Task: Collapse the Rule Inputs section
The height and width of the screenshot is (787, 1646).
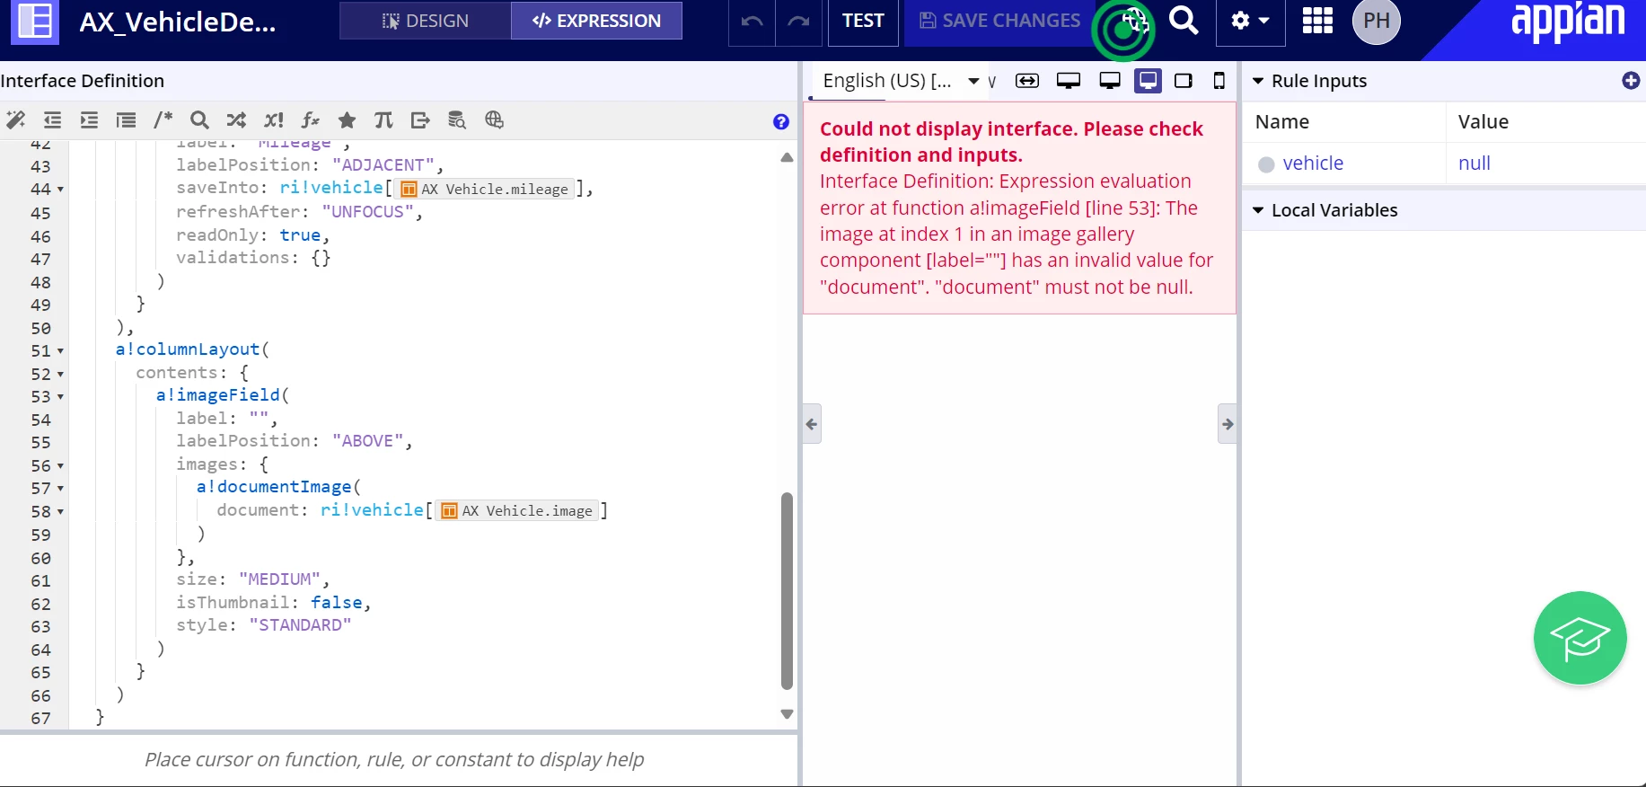Action: point(1258,81)
